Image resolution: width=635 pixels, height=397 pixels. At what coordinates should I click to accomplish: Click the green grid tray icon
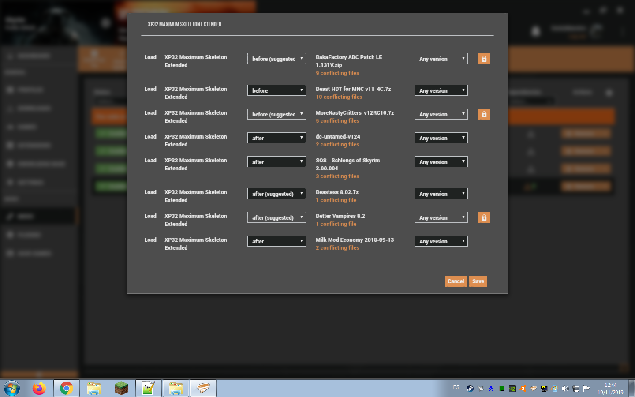coord(502,389)
